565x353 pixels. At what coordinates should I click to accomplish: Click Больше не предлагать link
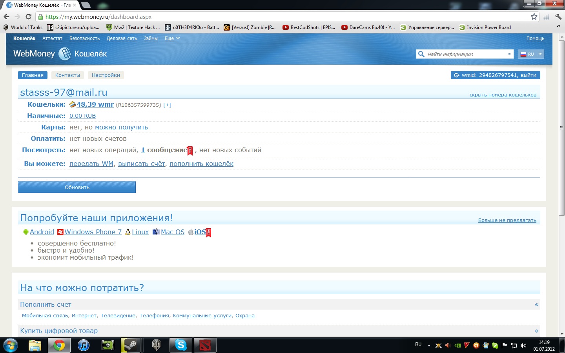(x=507, y=220)
